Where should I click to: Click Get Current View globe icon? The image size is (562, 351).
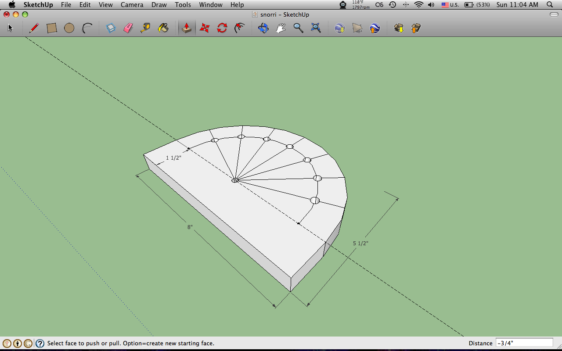tap(339, 28)
